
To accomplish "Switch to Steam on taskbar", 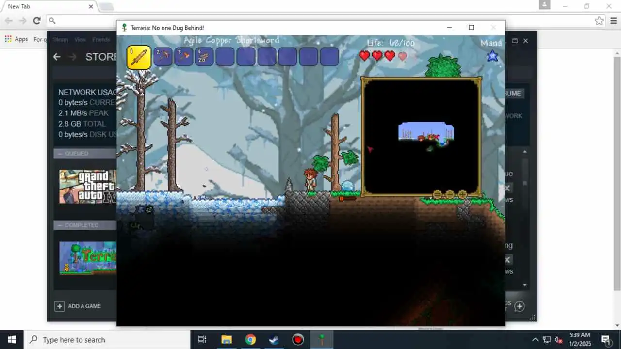I will (274, 339).
